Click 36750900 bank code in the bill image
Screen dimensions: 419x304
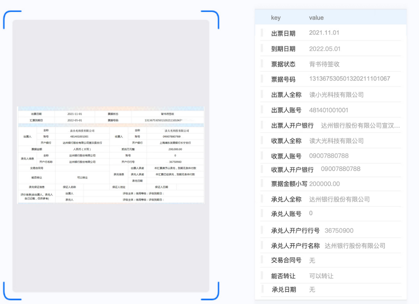tap(175, 162)
